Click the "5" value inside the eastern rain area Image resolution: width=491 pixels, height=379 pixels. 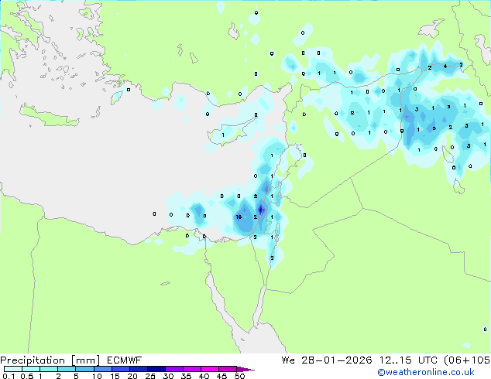[434, 128]
